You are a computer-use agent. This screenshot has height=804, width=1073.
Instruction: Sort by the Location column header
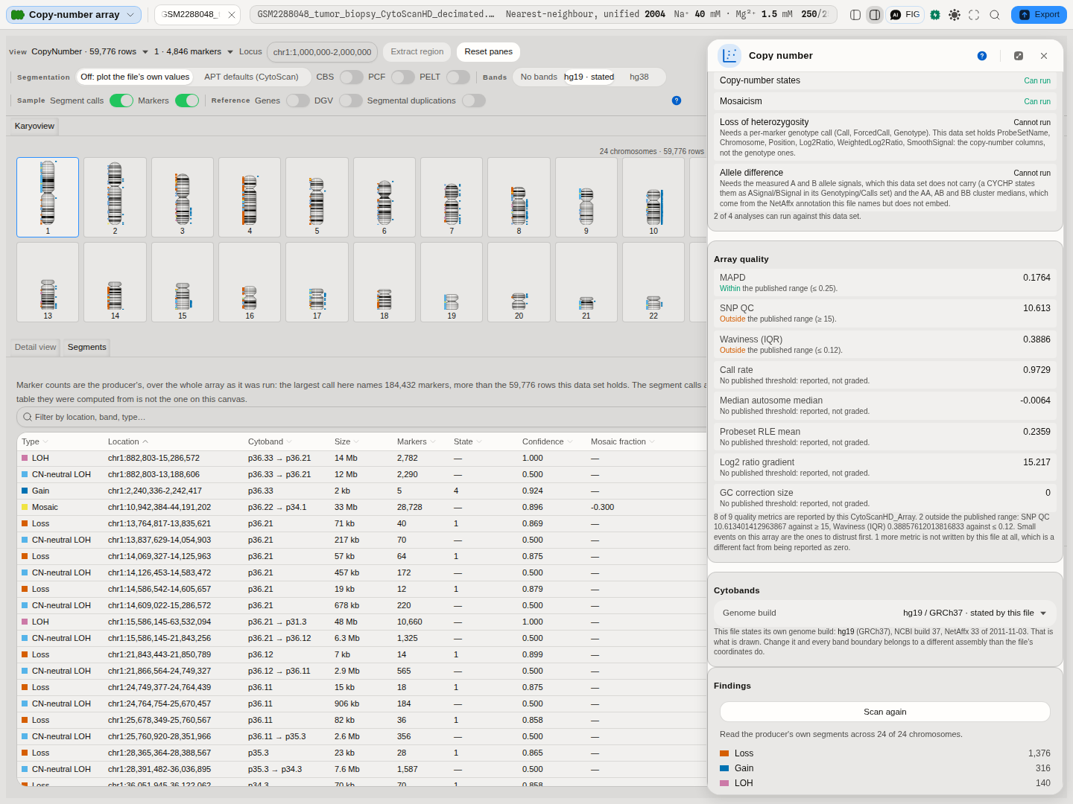pyautogui.click(x=128, y=441)
